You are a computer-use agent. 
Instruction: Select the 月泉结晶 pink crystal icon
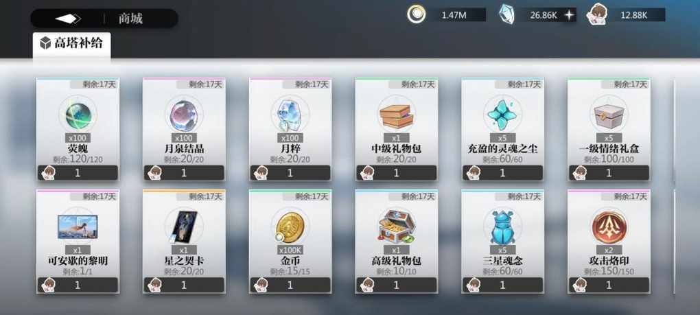184,115
